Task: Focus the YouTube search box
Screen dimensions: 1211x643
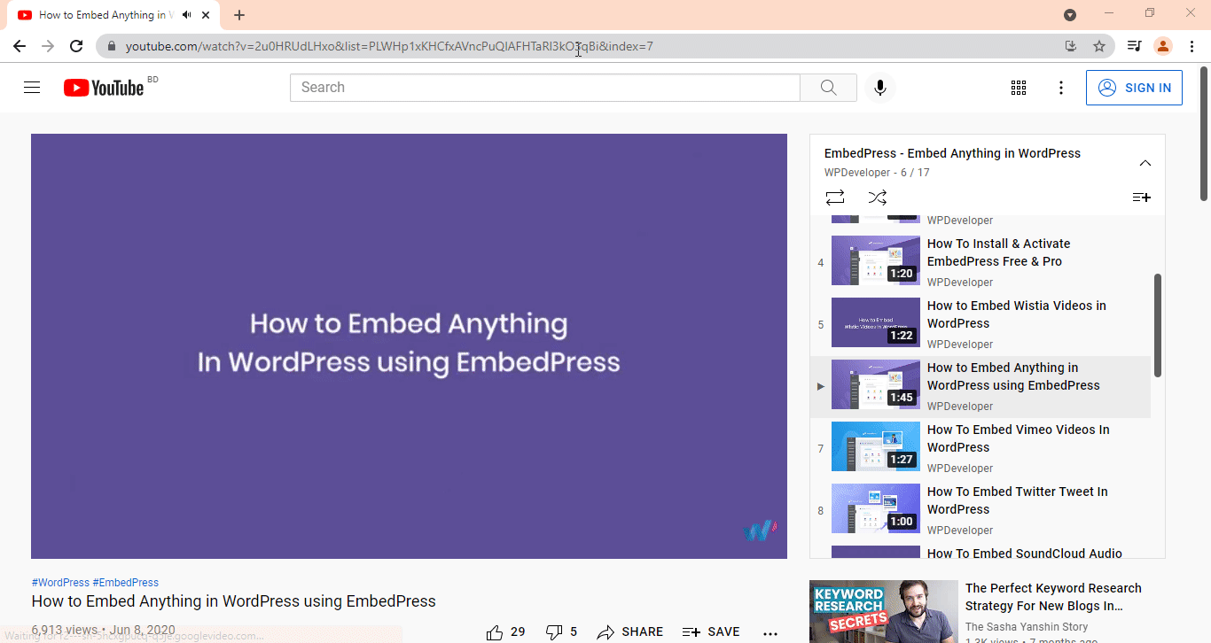Action: [x=545, y=88]
